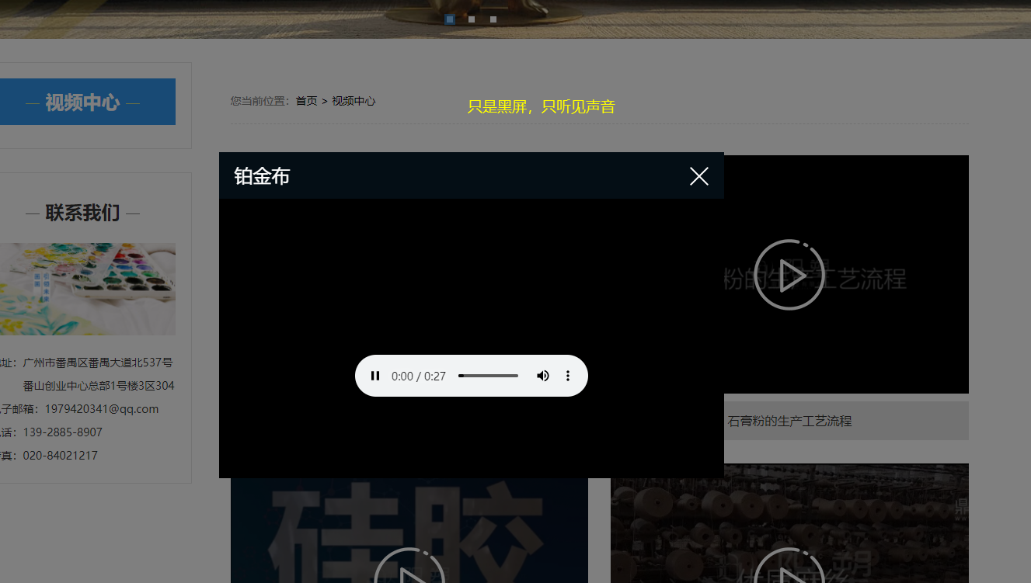Open the 视频中心 breadcrumb link
1031x583 pixels.
354,101
